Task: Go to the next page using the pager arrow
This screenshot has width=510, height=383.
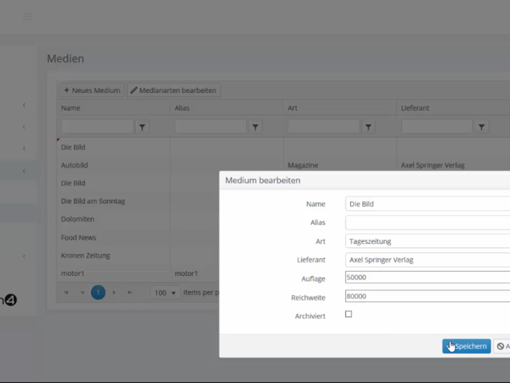Action: pos(114,292)
